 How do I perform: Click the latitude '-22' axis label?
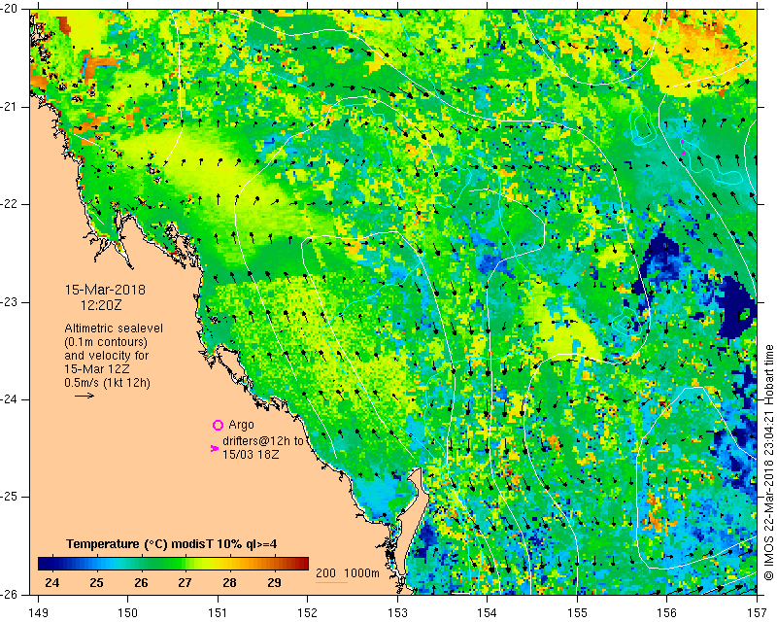tap(10, 204)
